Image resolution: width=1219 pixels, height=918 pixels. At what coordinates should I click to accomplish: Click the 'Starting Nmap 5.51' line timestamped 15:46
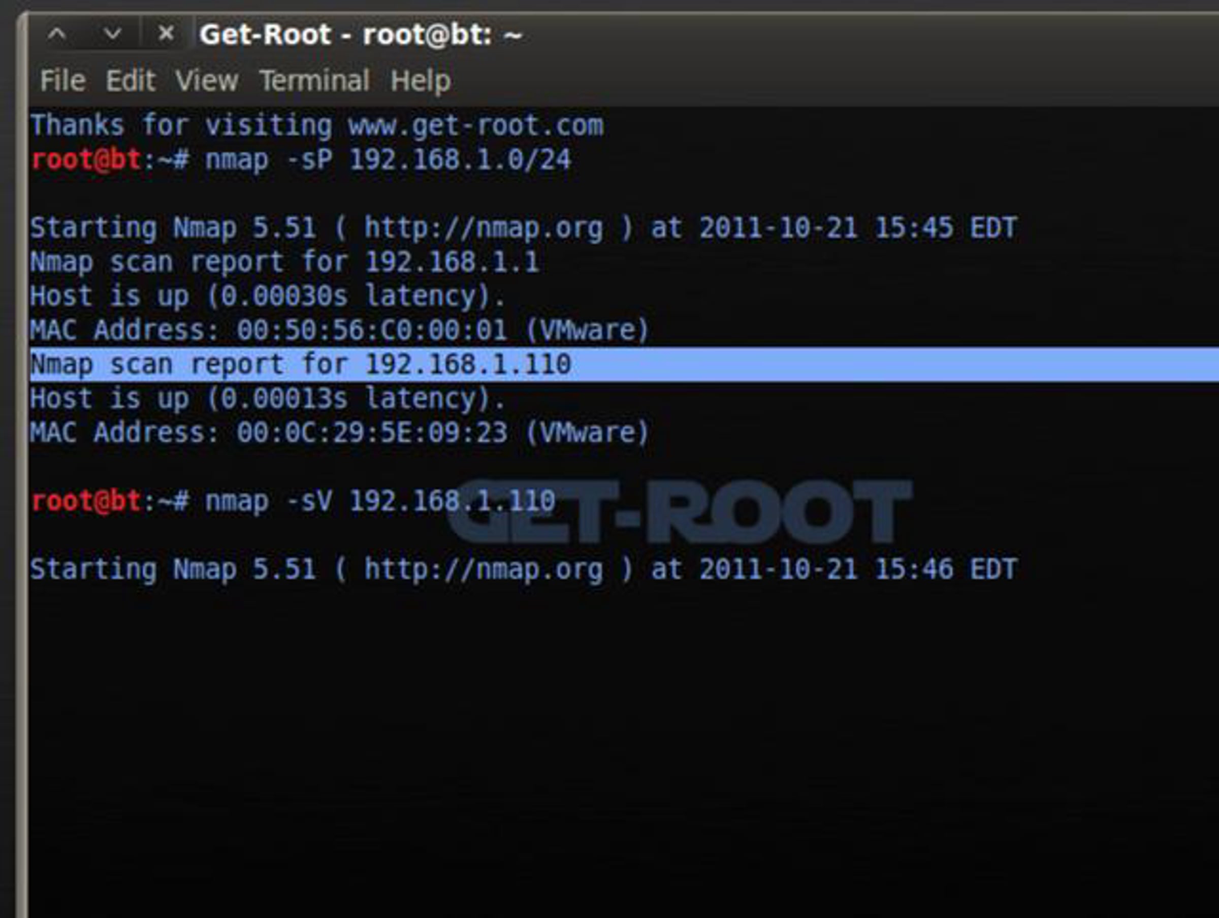524,570
